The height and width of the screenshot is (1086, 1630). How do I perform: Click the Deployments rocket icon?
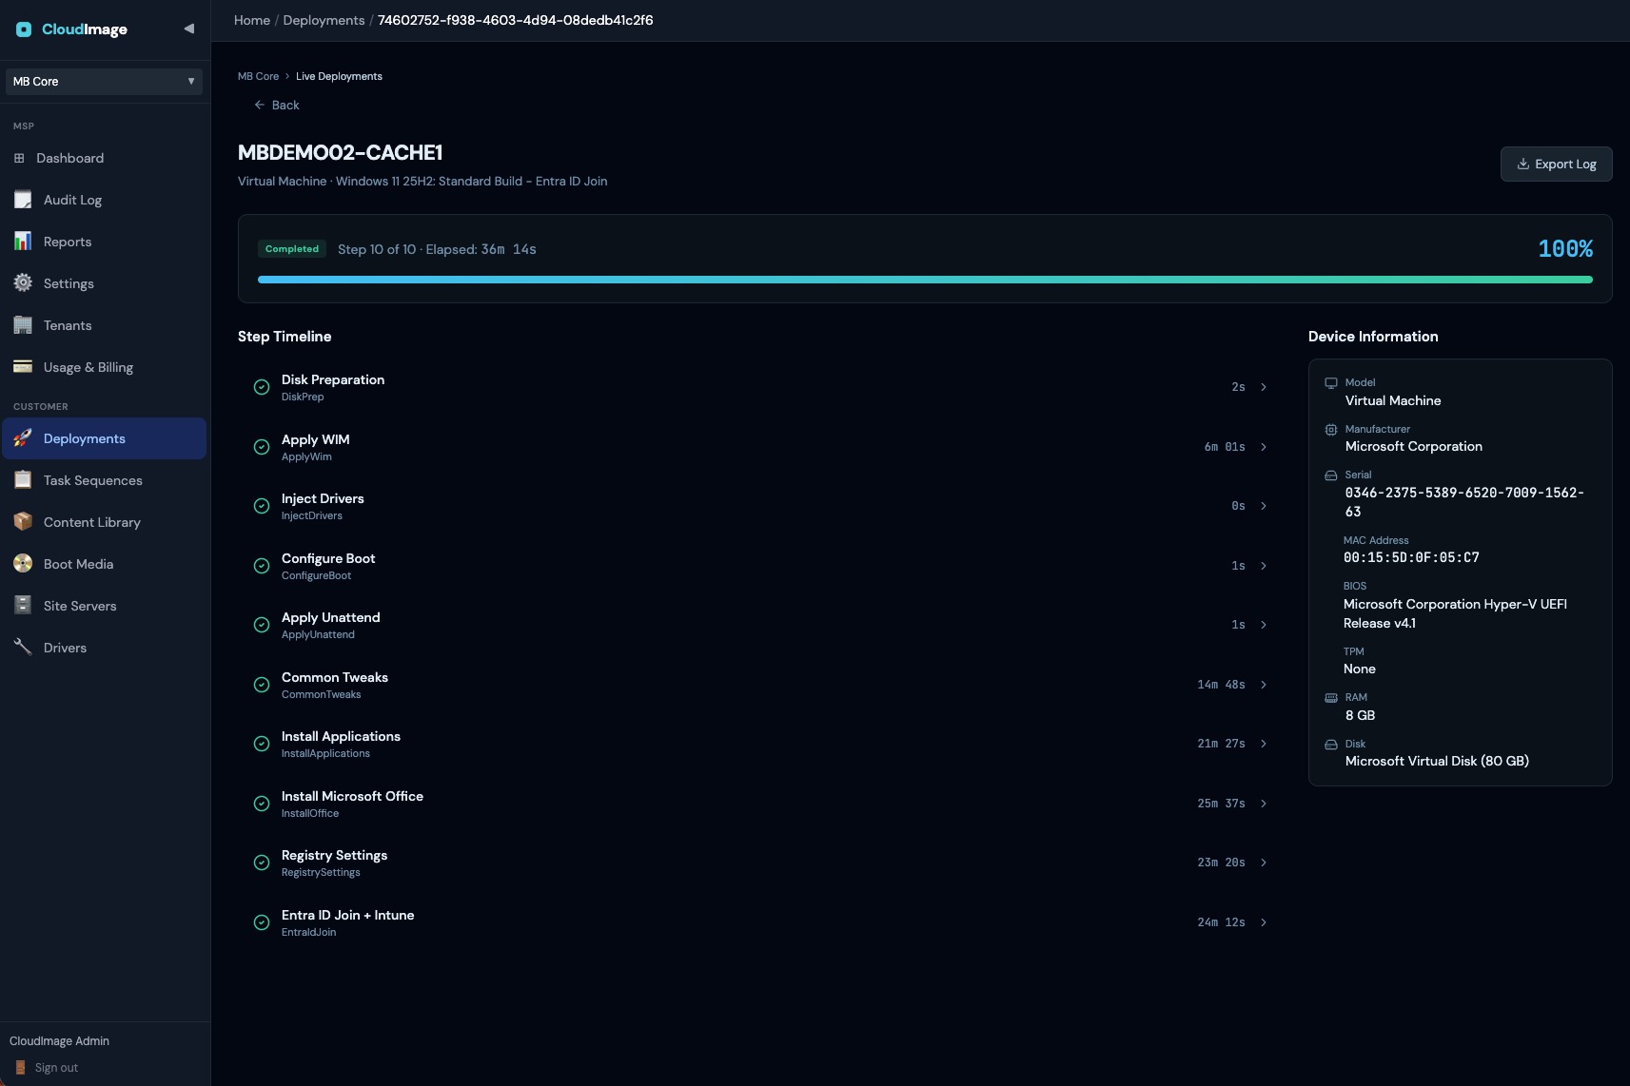23,438
